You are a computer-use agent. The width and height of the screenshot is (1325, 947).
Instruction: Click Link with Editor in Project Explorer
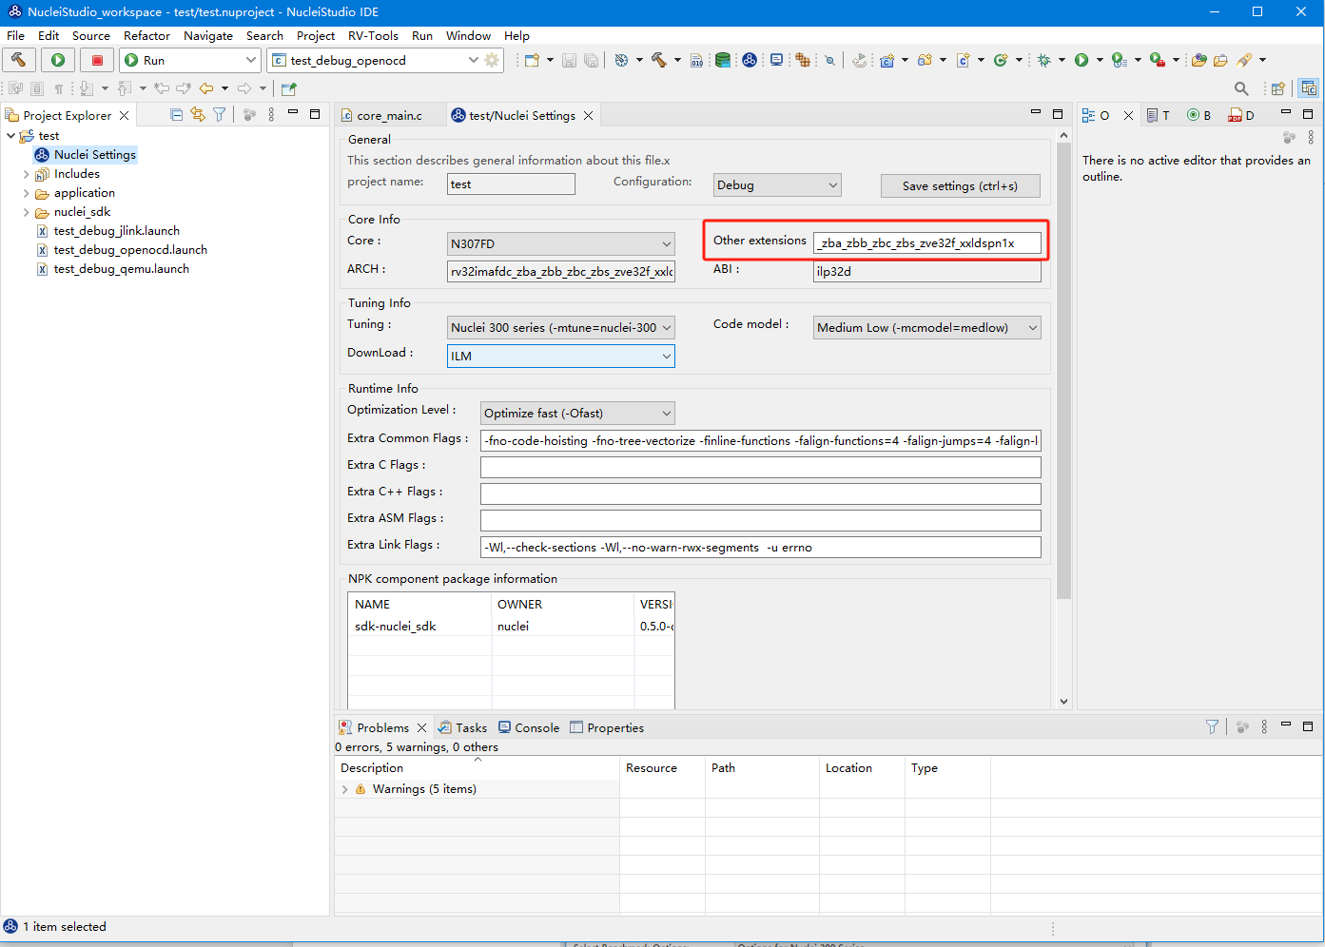[x=198, y=114]
